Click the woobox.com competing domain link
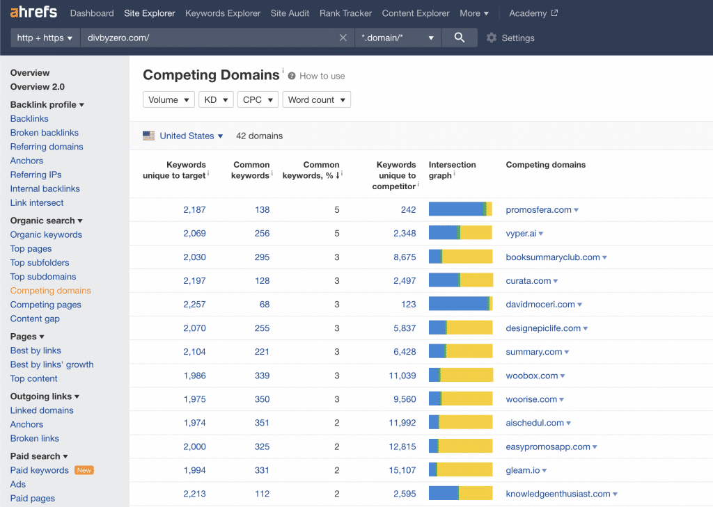This screenshot has width=713, height=507. point(531,376)
